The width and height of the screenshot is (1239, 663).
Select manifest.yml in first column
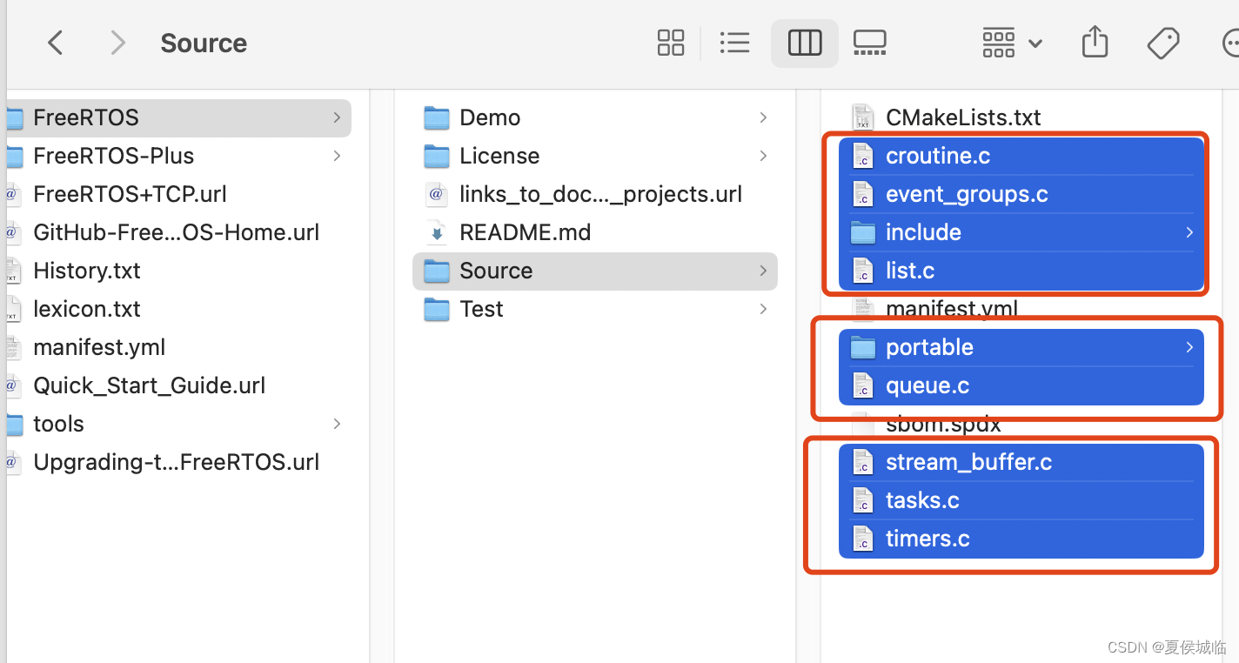click(178, 347)
